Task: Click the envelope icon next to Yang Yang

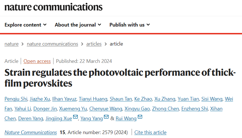Action: point(106,117)
